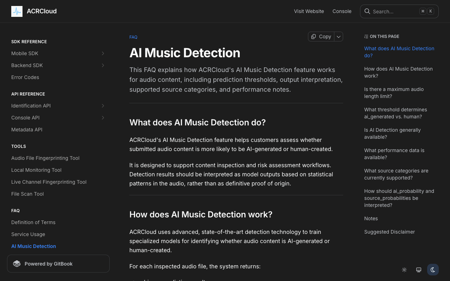Open File Scan Tool page

[x=27, y=194]
